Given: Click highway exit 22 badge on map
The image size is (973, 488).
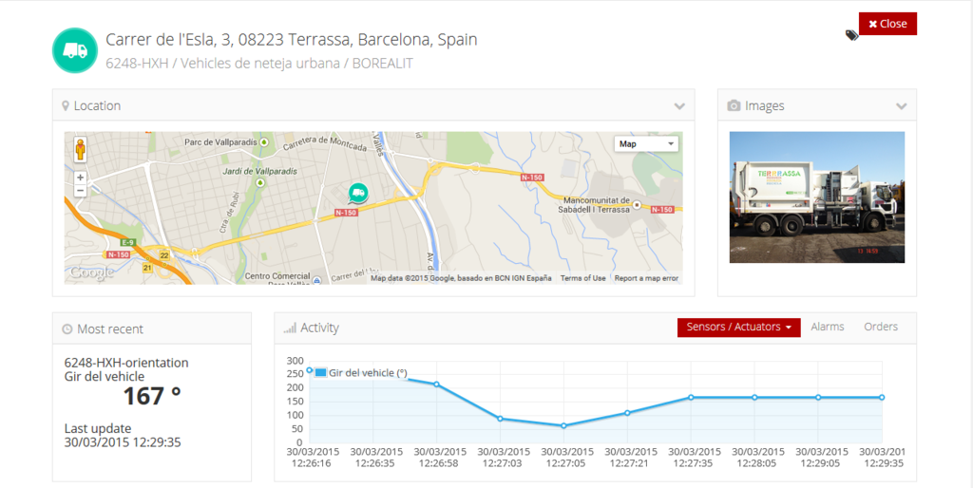Looking at the screenshot, I should 163,255.
